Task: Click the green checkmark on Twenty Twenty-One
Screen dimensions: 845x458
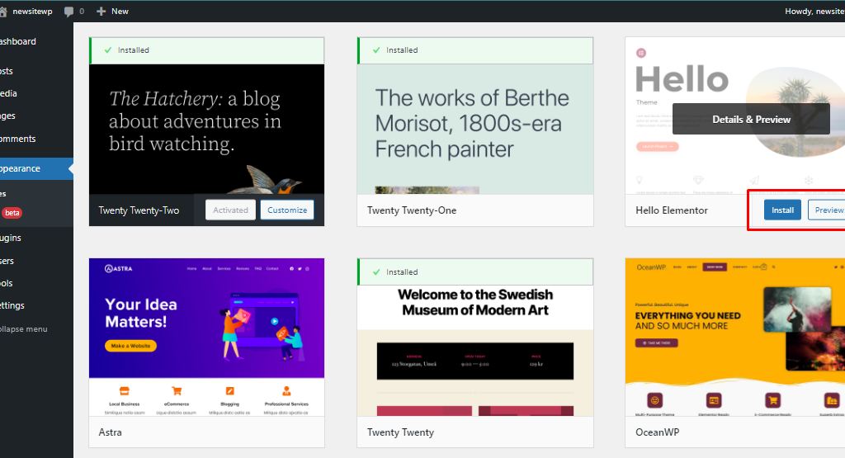Action: coord(376,50)
